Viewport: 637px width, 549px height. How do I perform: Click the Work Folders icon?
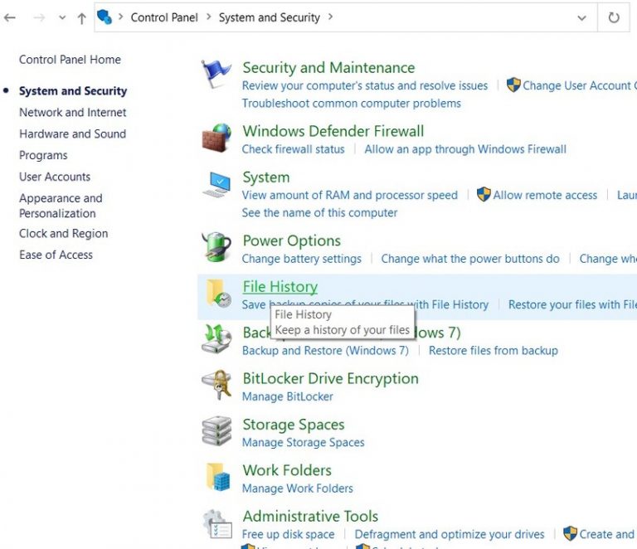[x=216, y=477]
